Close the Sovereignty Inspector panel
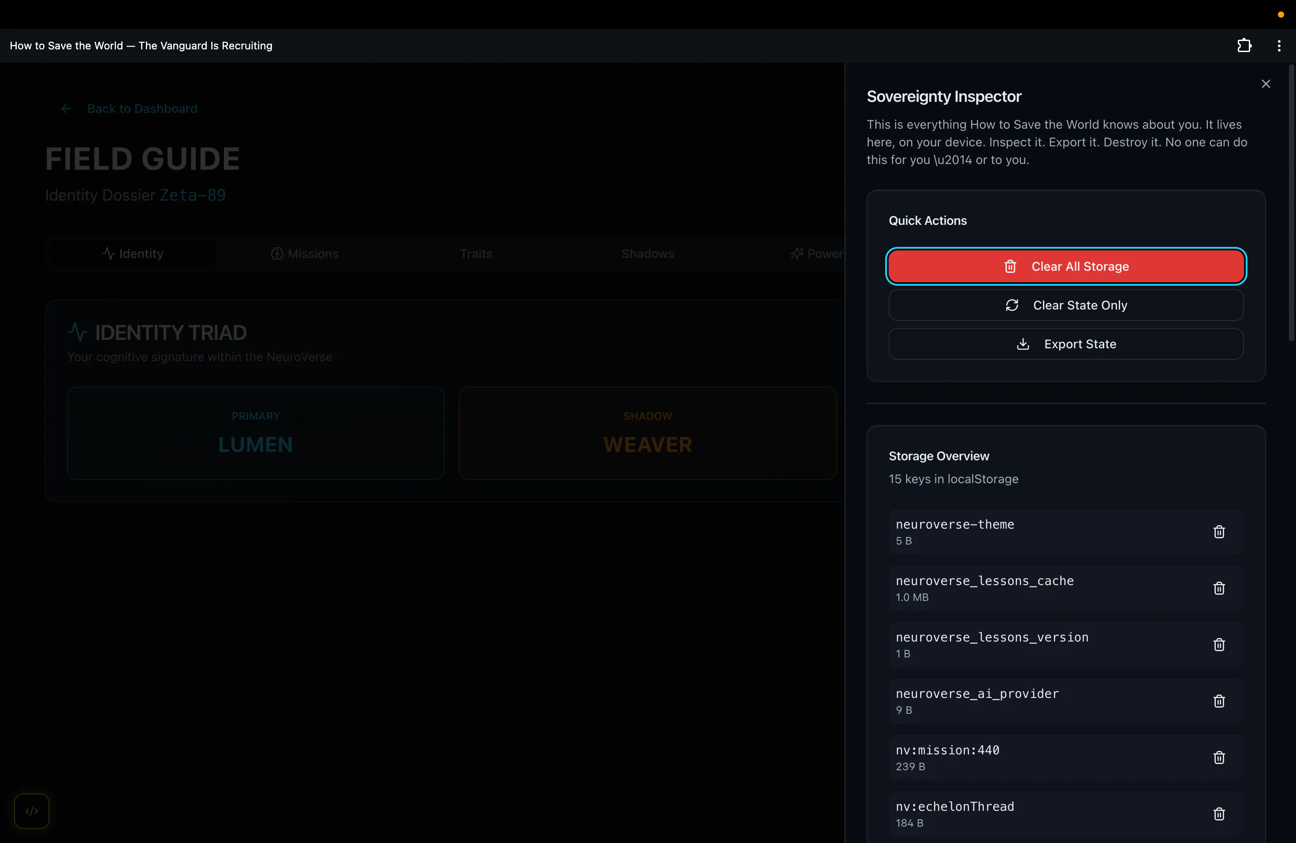Screen dimensions: 1296x843 coord(1266,84)
